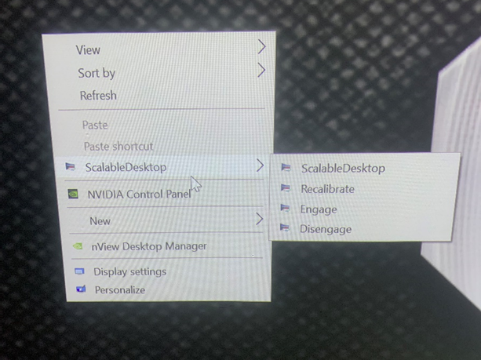This screenshot has height=360, width=481.
Task: Expand the ScalableDesktop submenu arrow
Action: pos(260,165)
